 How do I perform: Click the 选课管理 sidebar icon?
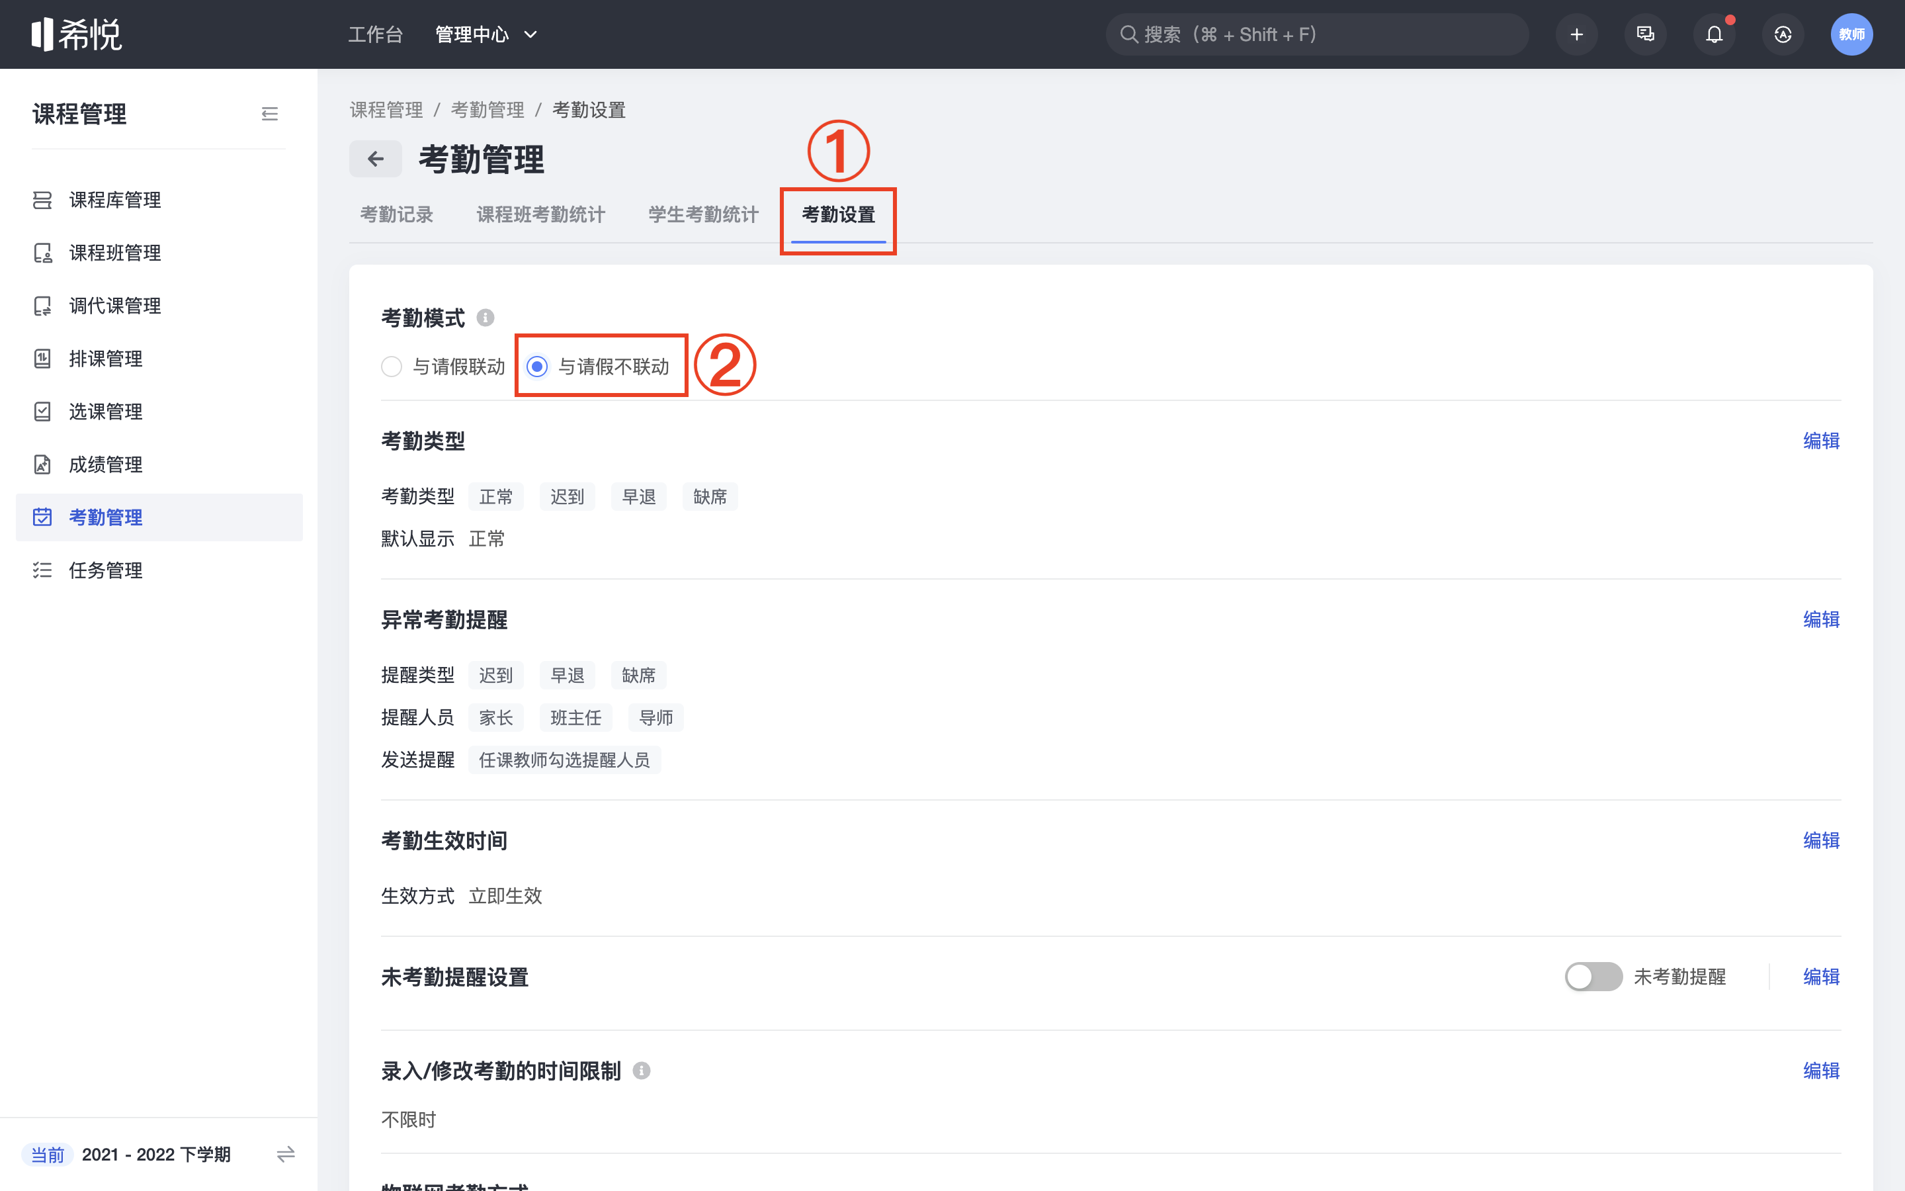(x=42, y=411)
